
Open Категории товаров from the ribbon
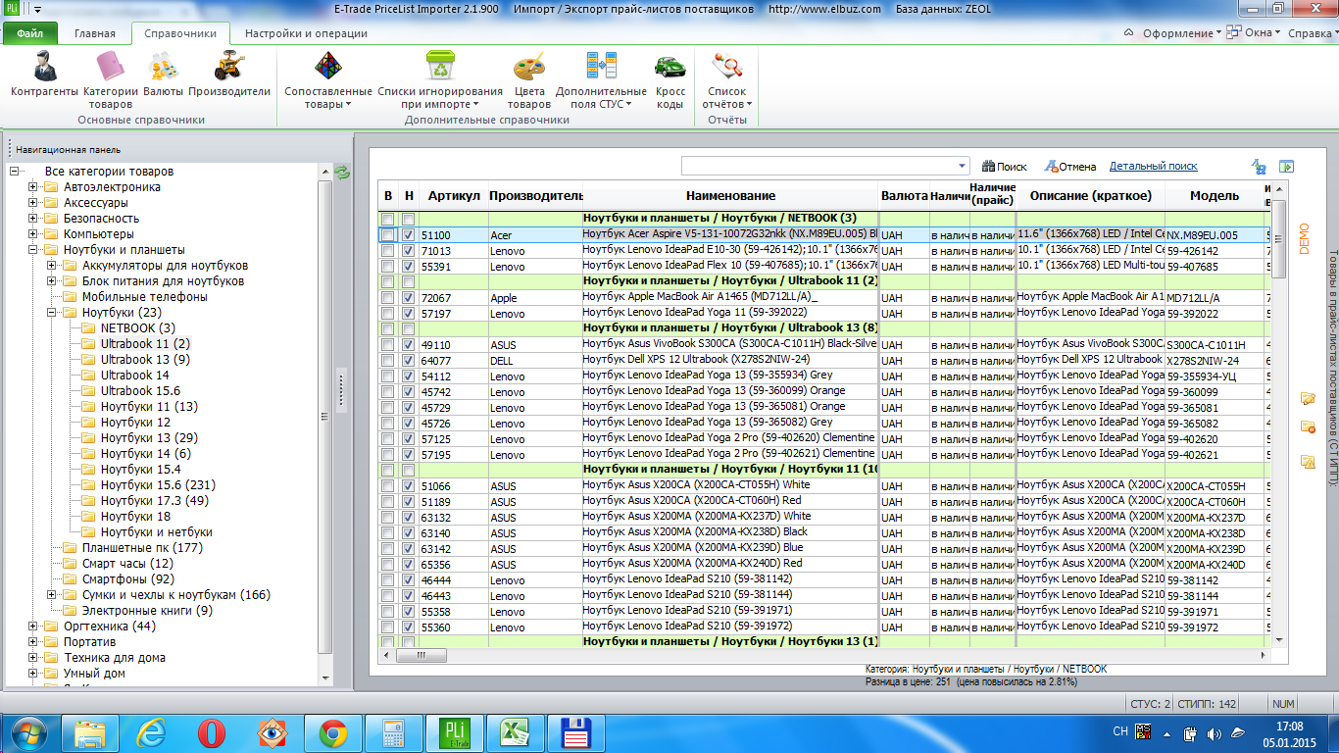tap(110, 78)
